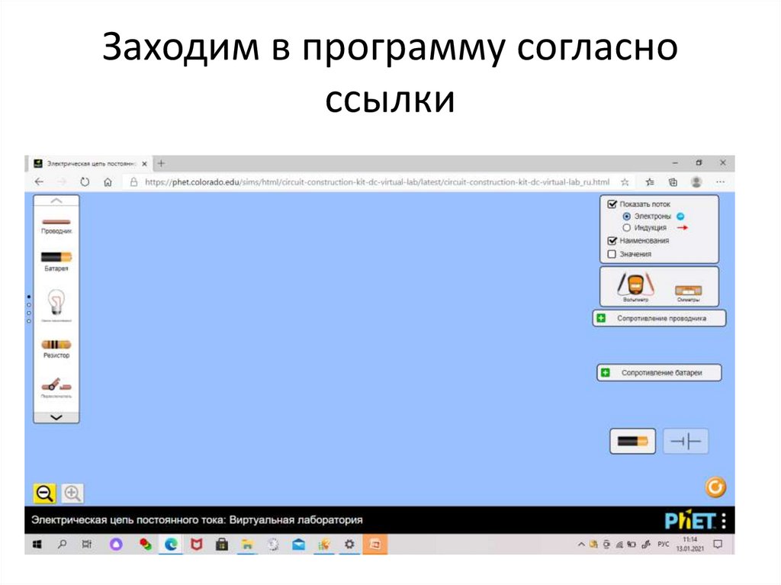781x585 pixels.
Task: Close the Электрическая цепь tab
Action: pyautogui.click(x=144, y=163)
